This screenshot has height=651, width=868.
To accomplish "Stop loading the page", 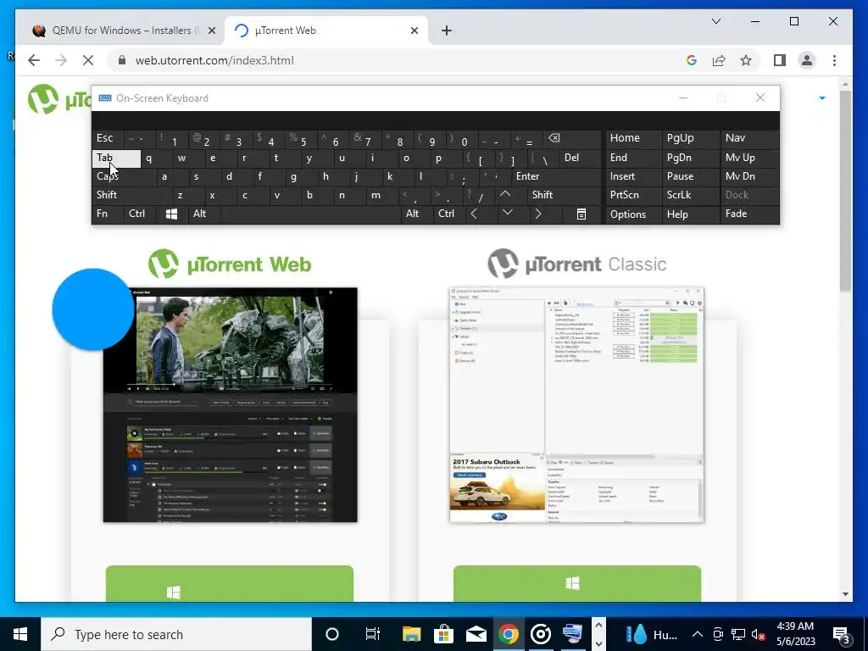I will click(88, 60).
